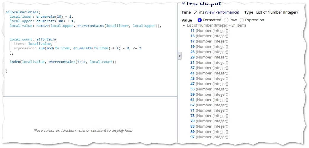
Task: Click the value 61 in the output list
Action: 192,100
